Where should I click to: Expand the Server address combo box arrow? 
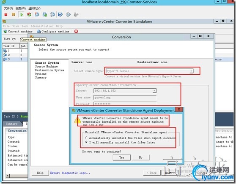(x=154, y=91)
